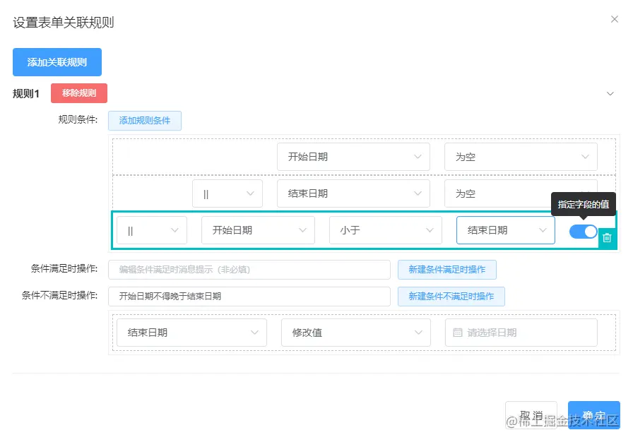Delete the highlighted condition via trash icon
633x442 pixels.
click(607, 238)
